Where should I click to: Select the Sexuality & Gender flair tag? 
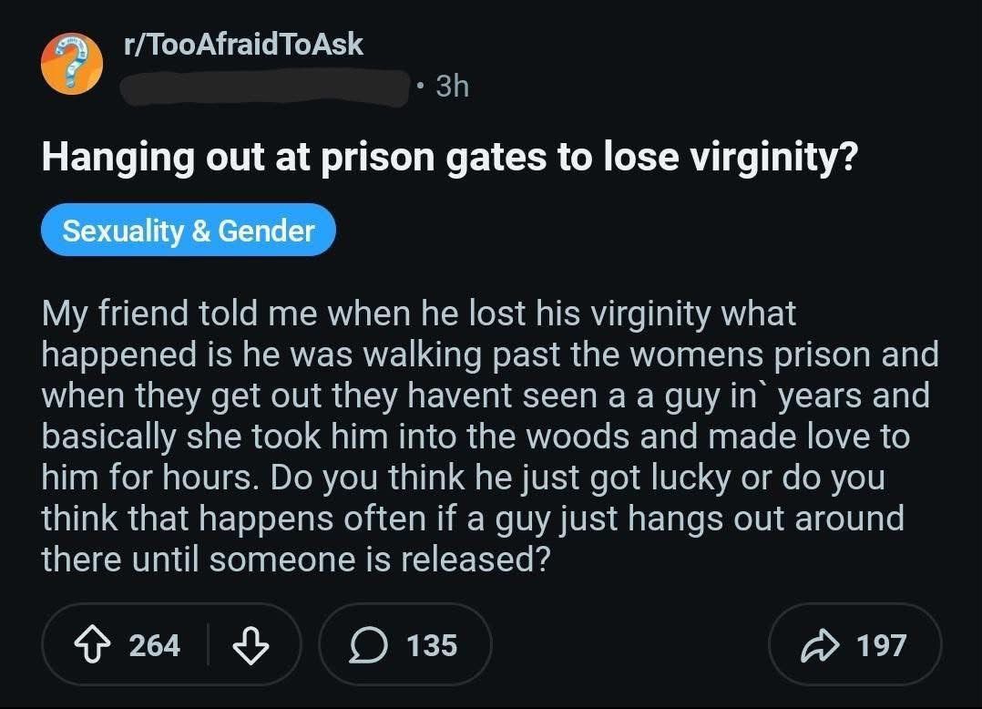pos(189,230)
